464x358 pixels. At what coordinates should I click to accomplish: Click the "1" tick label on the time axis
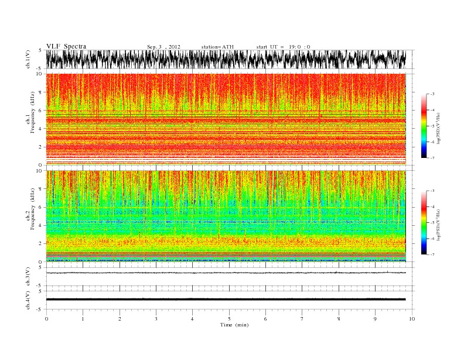(83, 319)
